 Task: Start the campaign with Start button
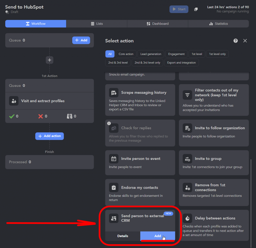click(179, 9)
